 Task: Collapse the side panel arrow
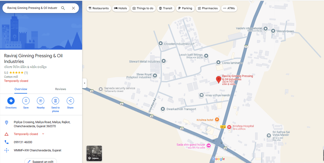coord(84,83)
